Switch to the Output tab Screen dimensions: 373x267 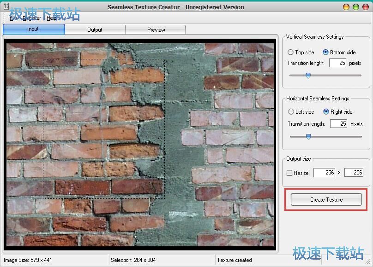pyautogui.click(x=95, y=30)
